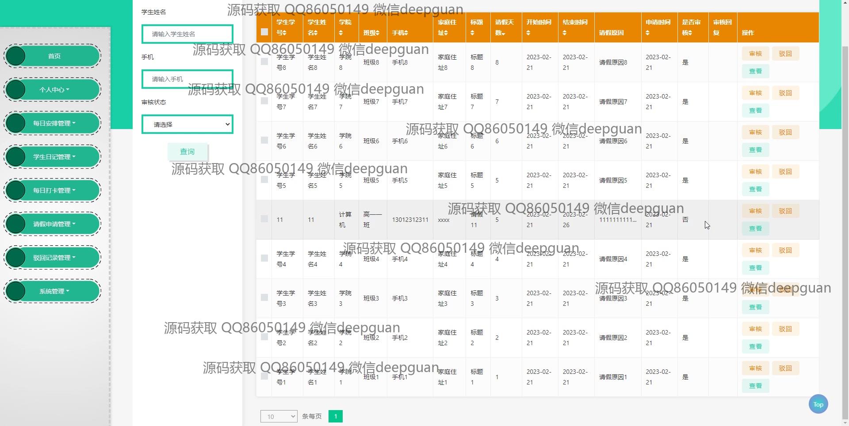
Task: Open the rows-per-page dropdown showing 10
Action: pyautogui.click(x=279, y=416)
